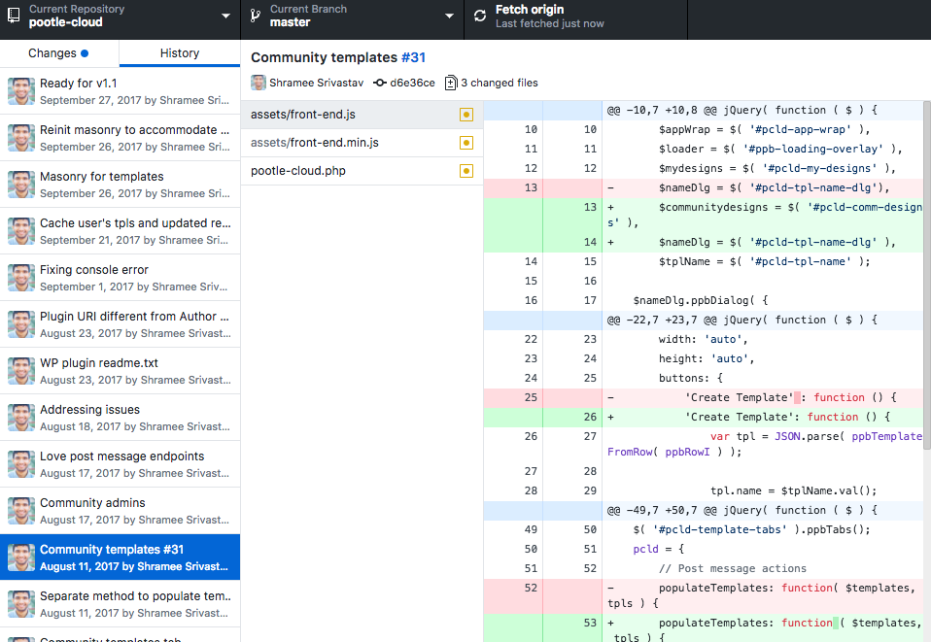
Task: Click the changed files diff icon
Action: [x=451, y=83]
